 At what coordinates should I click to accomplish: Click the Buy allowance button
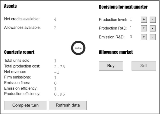click(111, 66)
